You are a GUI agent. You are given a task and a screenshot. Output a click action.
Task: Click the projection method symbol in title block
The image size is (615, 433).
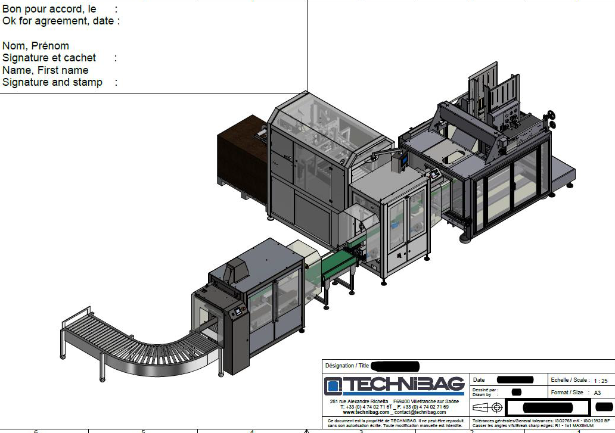[x=488, y=407]
